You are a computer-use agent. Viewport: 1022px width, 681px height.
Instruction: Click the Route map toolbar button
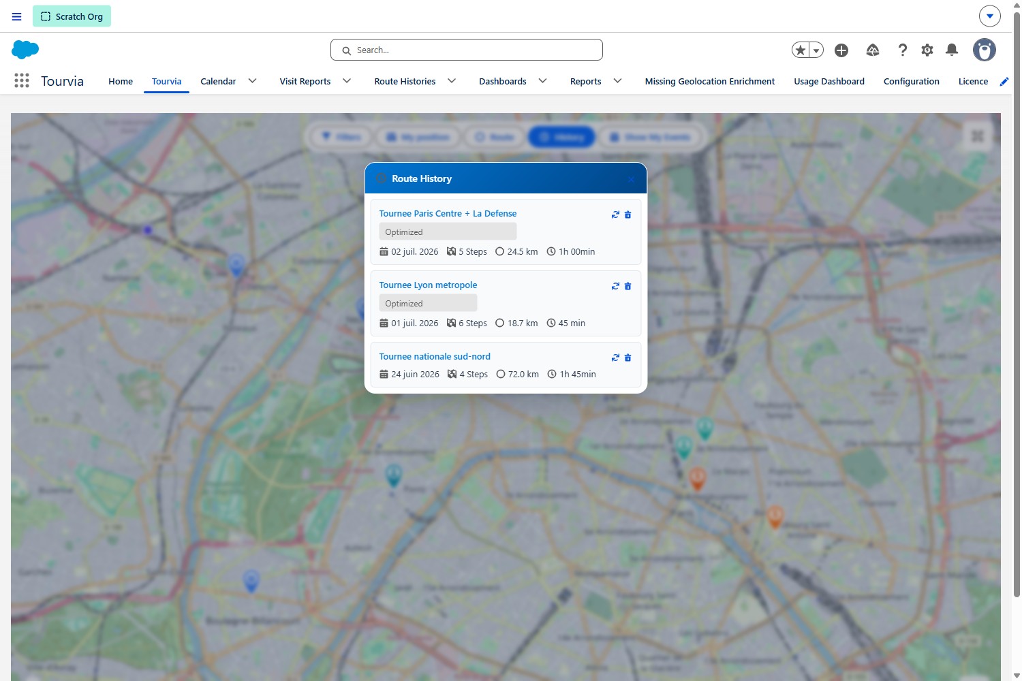494,137
